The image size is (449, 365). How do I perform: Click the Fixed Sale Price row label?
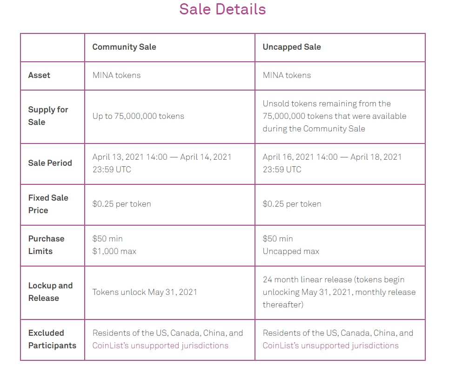point(48,204)
